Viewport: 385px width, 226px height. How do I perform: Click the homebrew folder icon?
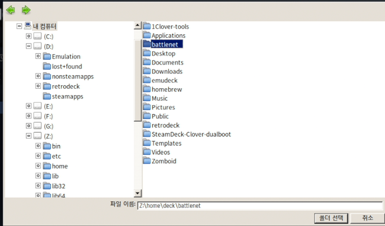[147, 89]
